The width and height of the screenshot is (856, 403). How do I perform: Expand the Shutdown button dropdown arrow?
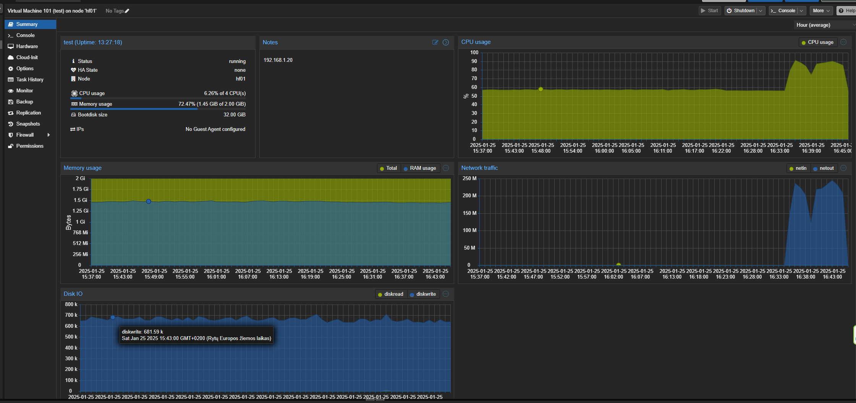tap(761, 11)
